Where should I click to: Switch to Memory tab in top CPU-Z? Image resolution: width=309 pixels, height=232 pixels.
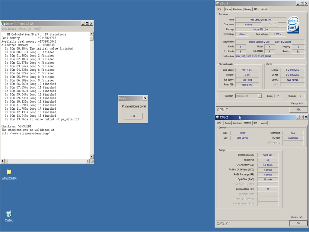(x=248, y=9)
